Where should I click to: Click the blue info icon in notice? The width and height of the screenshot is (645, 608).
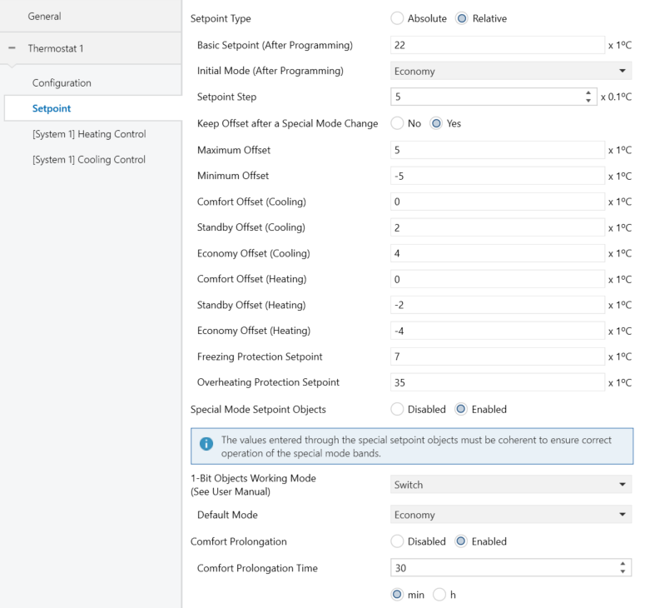pos(206,444)
